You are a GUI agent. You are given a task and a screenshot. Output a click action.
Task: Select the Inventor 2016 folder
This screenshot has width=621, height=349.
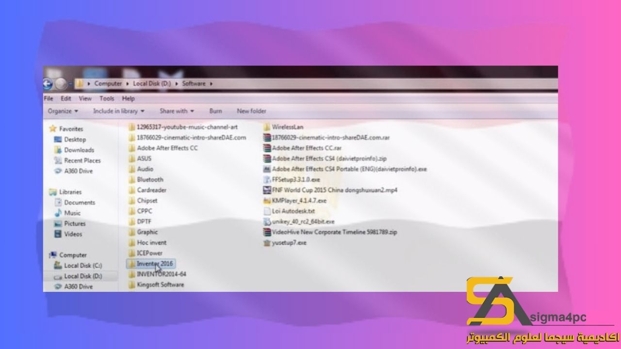150,264
